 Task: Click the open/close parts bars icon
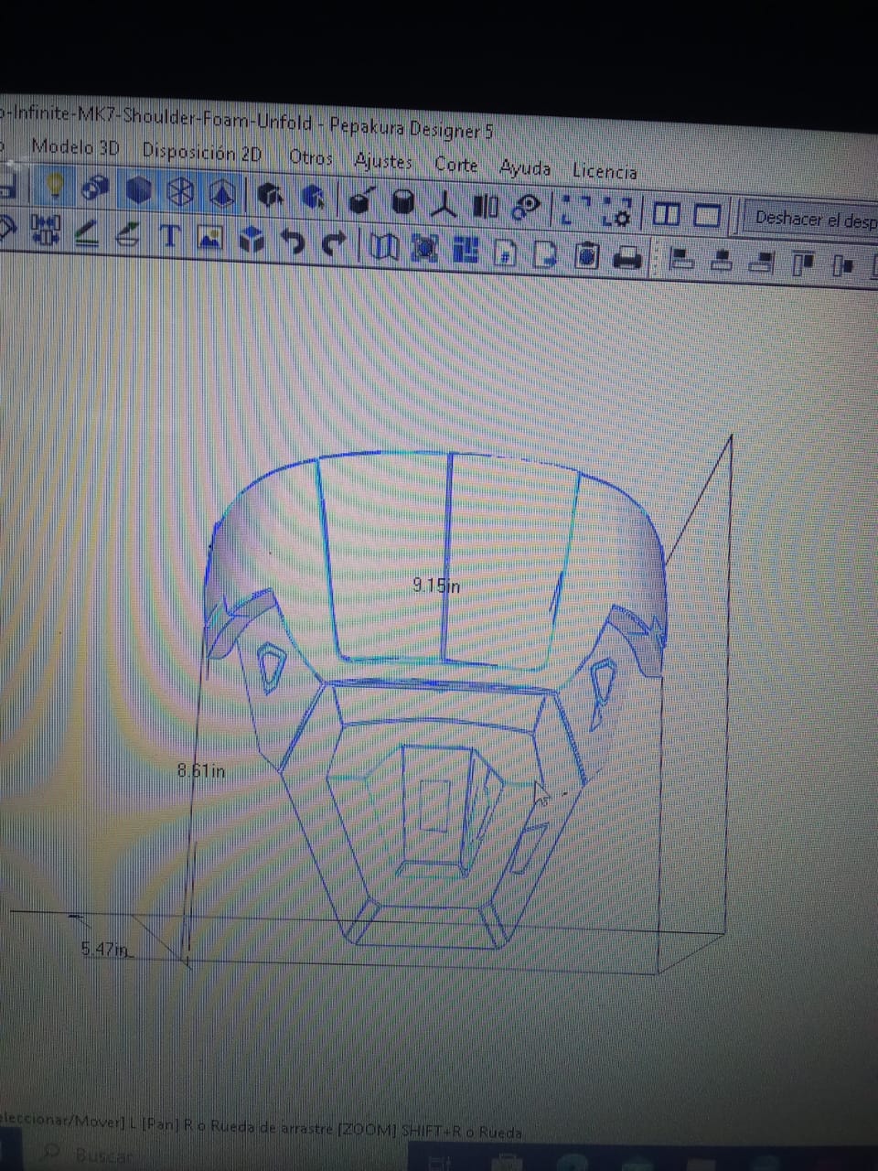[486, 207]
